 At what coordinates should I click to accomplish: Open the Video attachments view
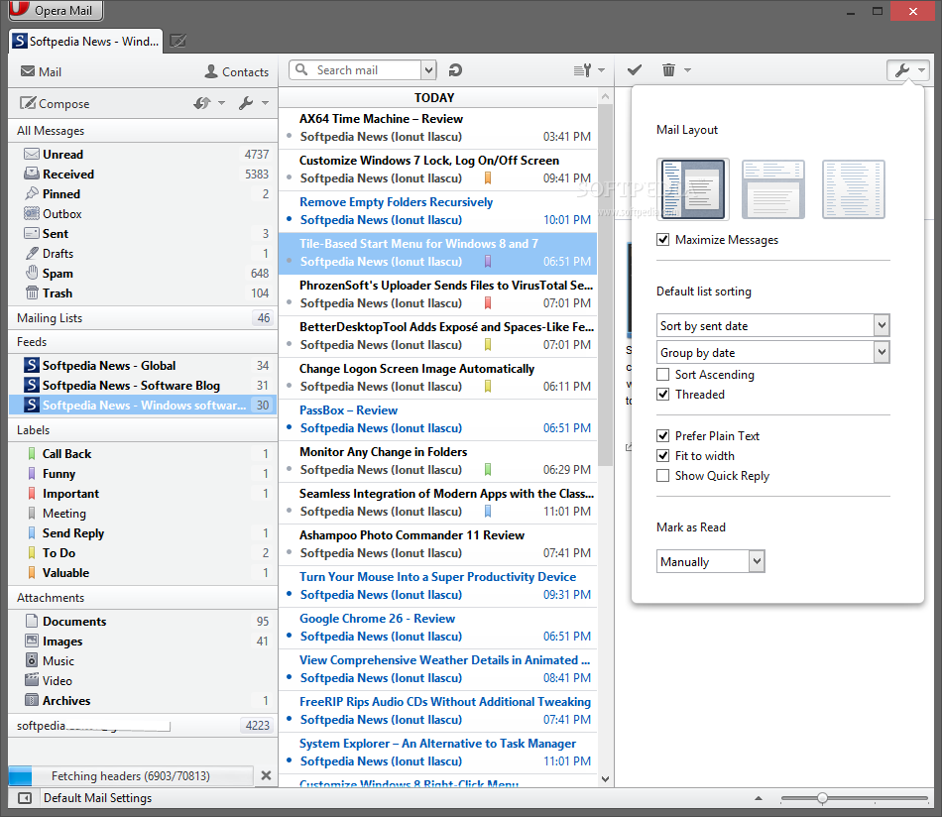[143, 680]
